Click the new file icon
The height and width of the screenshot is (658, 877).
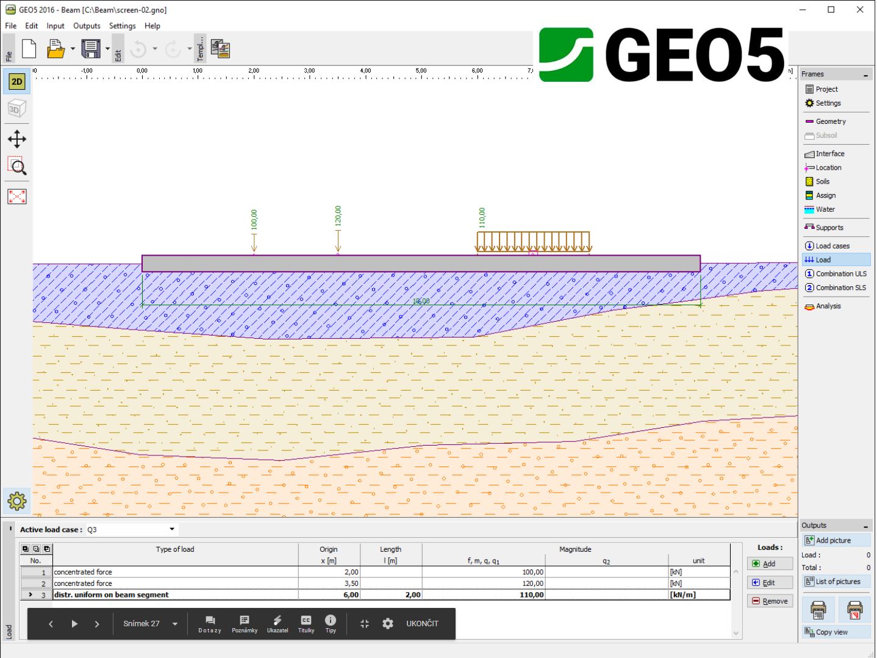[29, 49]
